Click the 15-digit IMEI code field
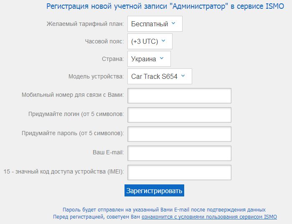The height and width of the screenshot is (224, 292). [179, 172]
